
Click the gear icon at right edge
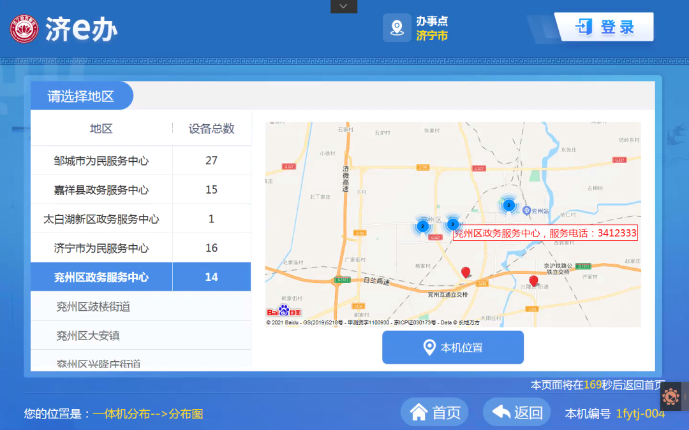click(x=670, y=397)
